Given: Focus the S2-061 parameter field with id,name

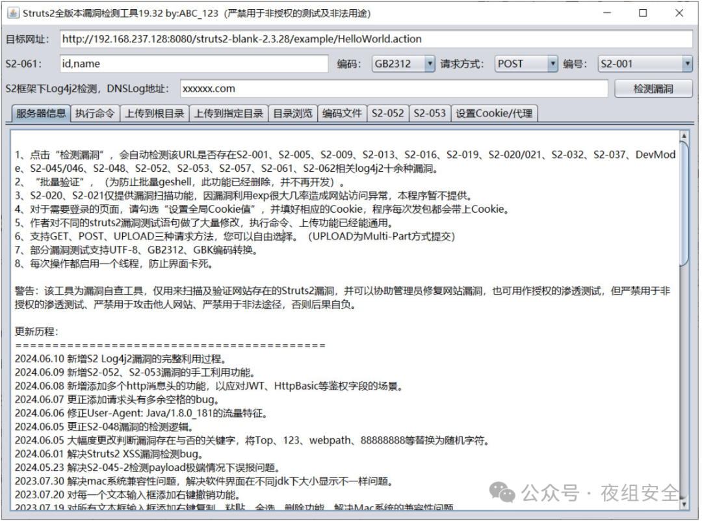Looking at the screenshot, I should [194, 64].
